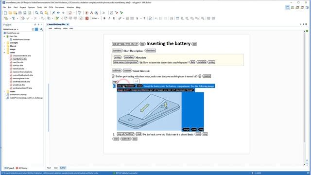Select turnBluetoothOnOff.dita file
Viewport: 311px width, 175px height.
tap(22, 88)
